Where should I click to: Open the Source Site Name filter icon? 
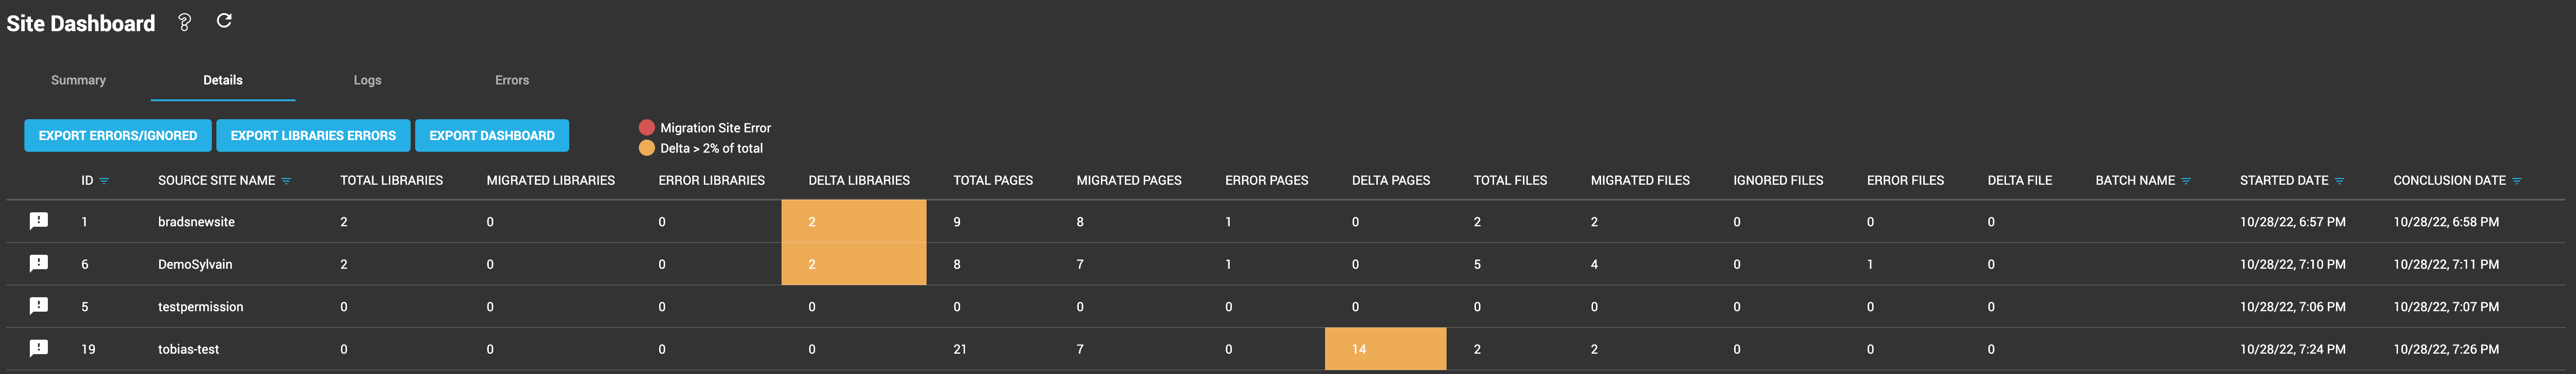tap(286, 181)
